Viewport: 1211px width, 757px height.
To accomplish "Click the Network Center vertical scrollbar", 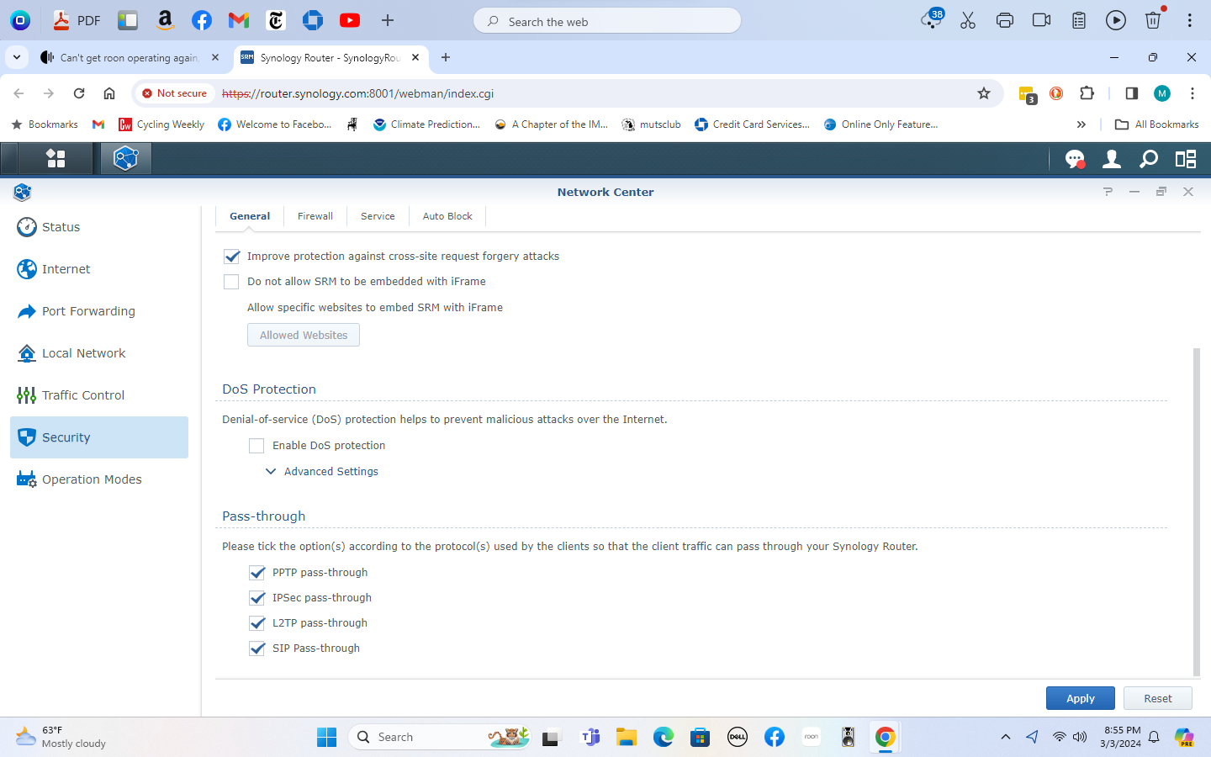I will (1197, 511).
